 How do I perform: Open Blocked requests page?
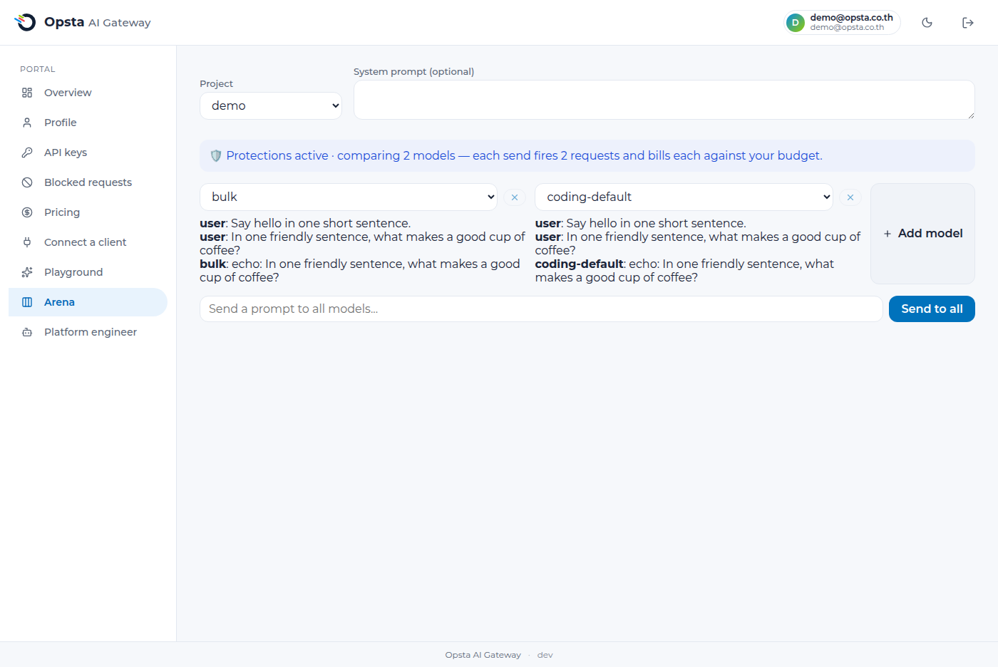[x=88, y=182]
